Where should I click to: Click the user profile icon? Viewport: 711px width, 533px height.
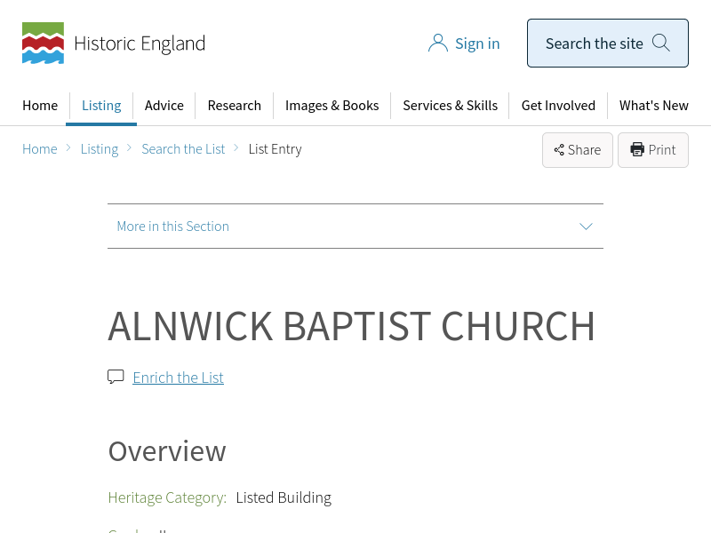click(437, 44)
